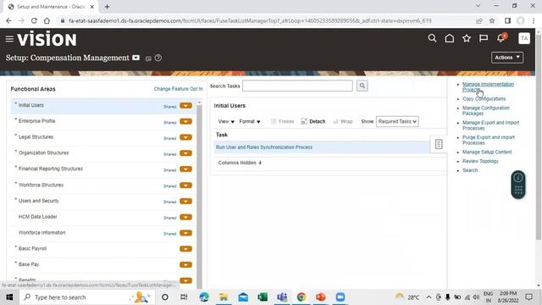542x305 pixels.
Task: Click the Search link in tasks panel
Action: point(470,170)
